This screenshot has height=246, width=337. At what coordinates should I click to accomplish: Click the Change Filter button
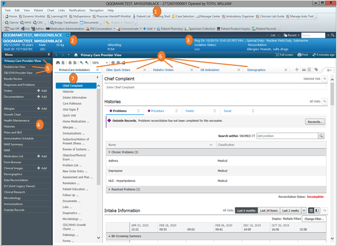tap(314, 218)
